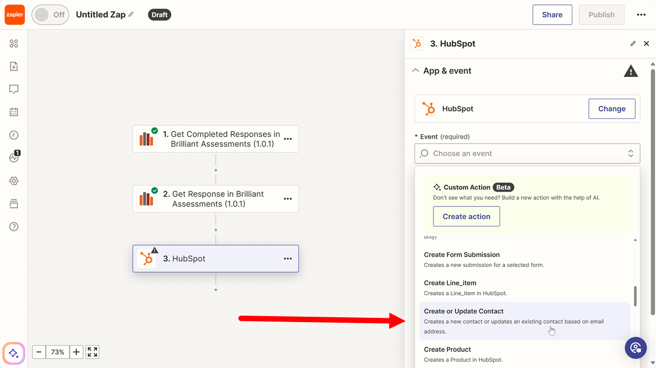This screenshot has width=656, height=368.
Task: Click the notifications icon showing badge 1
Action: click(14, 157)
